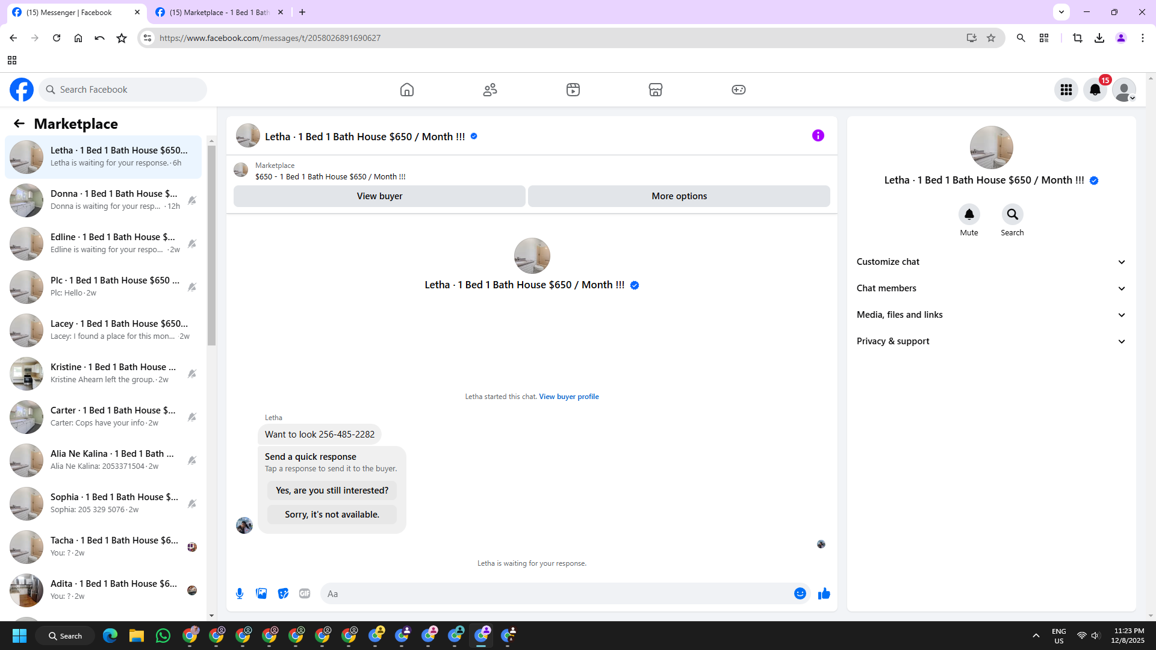Click the muted bell icon on Sophia's chat
1156x650 pixels.
(192, 504)
